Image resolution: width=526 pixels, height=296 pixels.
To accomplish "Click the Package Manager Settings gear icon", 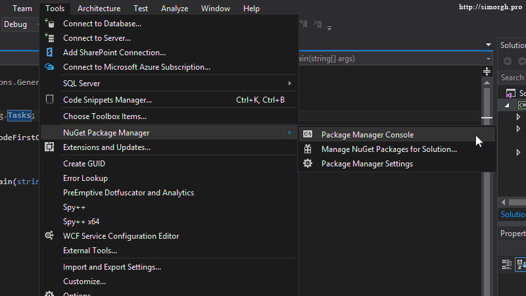I will point(308,163).
